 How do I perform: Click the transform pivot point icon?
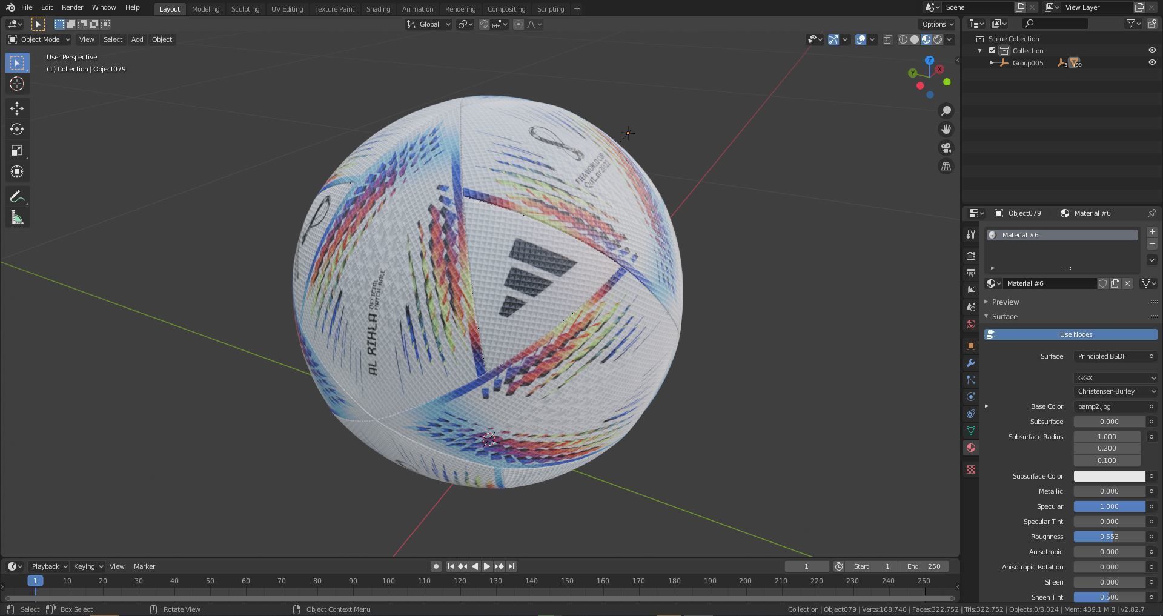[x=465, y=24]
